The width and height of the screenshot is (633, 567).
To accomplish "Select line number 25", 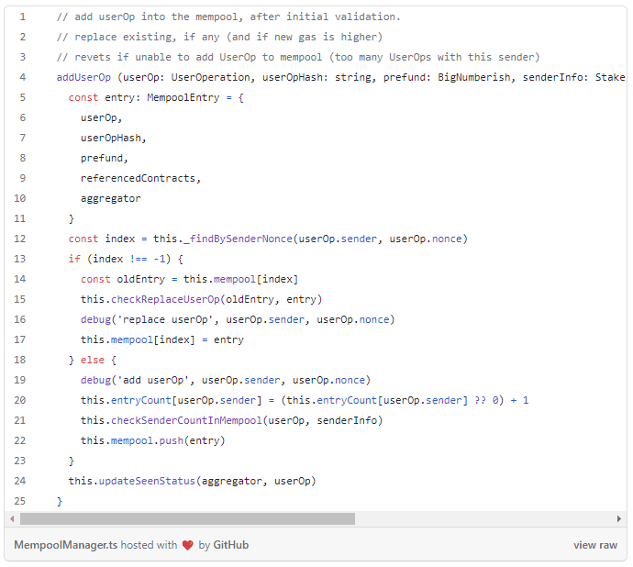I will pyautogui.click(x=20, y=501).
